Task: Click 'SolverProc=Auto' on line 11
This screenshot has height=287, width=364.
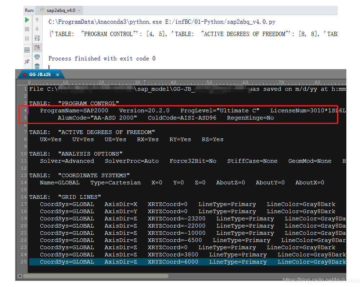Action: coord(132,161)
